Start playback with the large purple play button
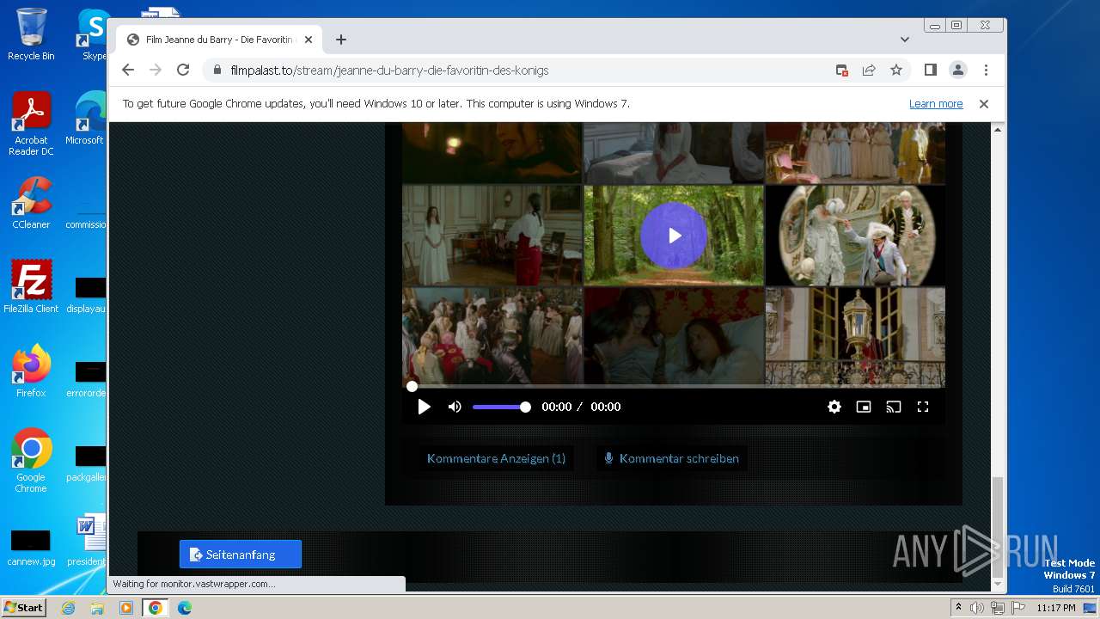 [x=674, y=235]
